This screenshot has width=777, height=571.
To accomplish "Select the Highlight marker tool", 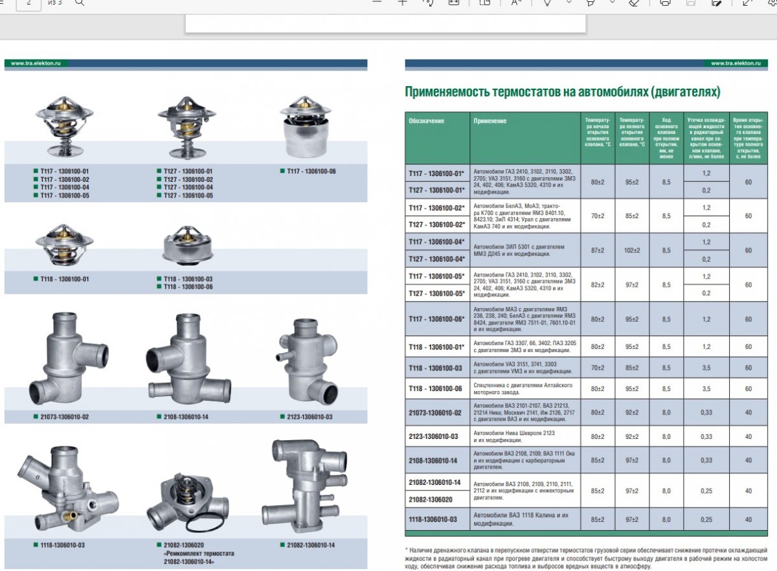I will 590,3.
